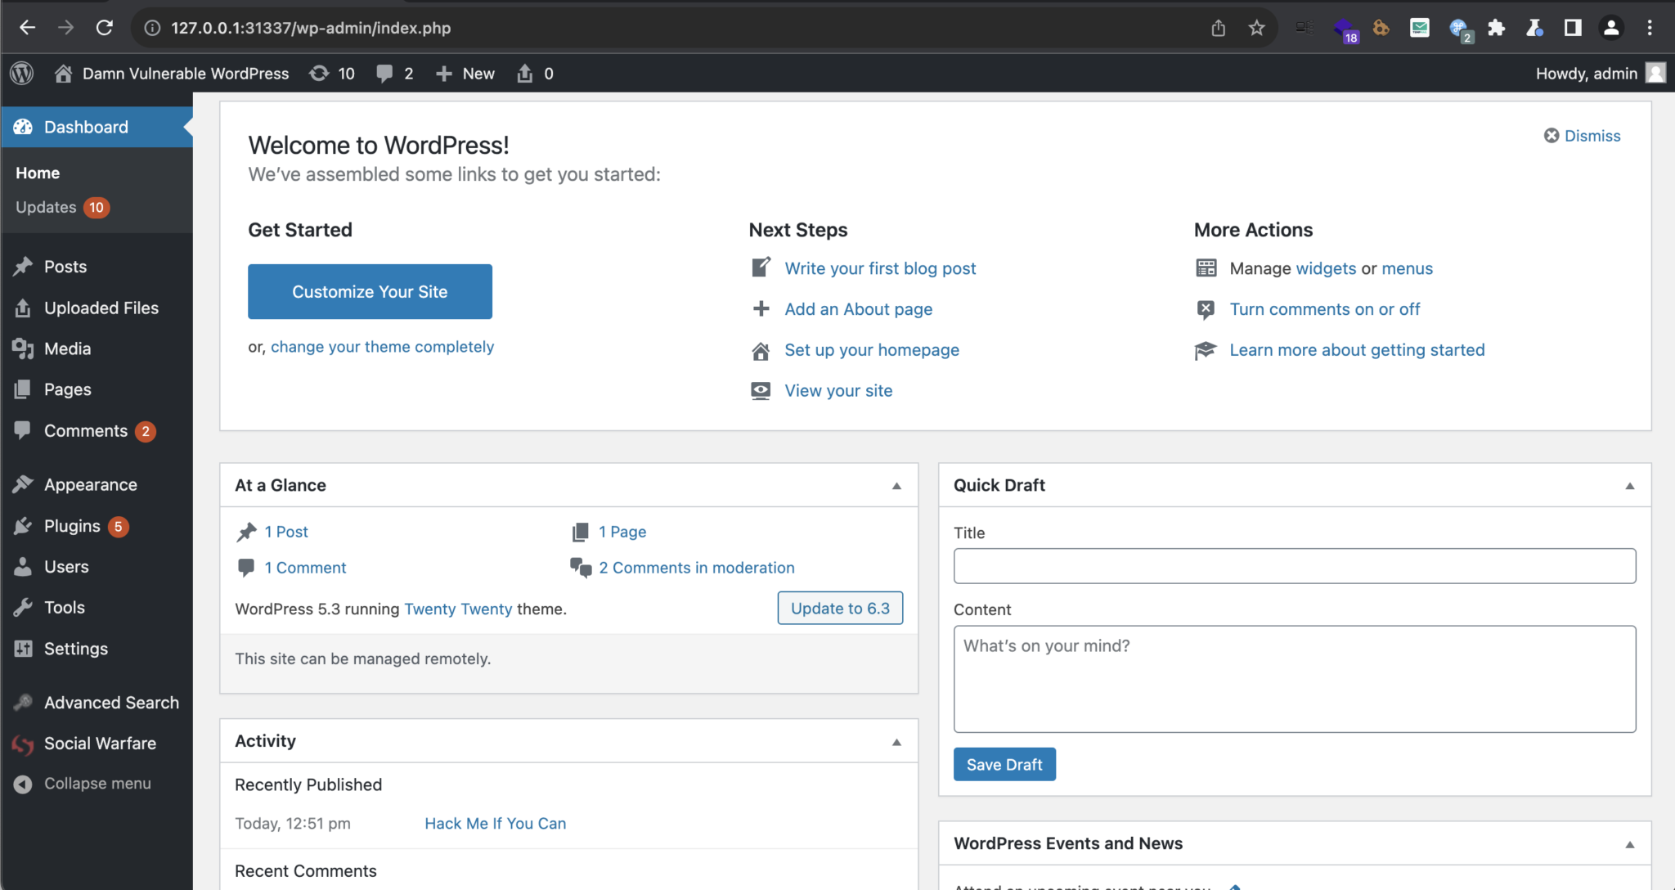Collapse the Quick Draft panel

[1630, 485]
